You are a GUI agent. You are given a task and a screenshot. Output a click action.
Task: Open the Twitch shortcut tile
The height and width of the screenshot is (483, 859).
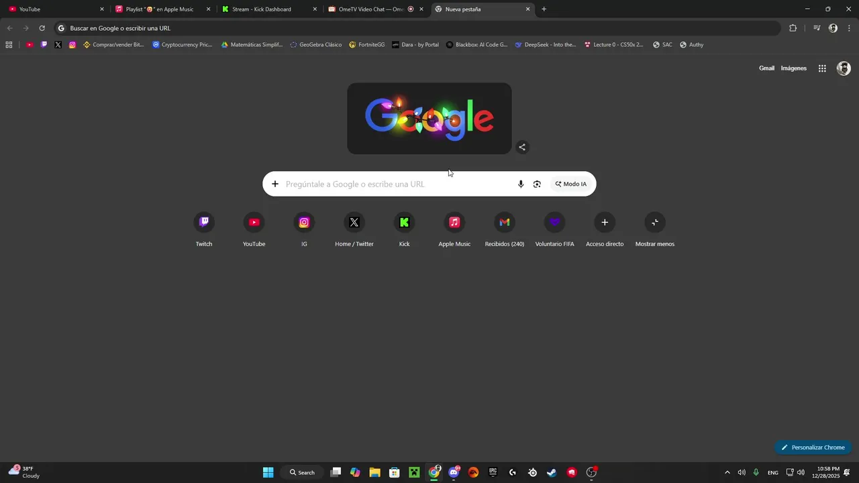[x=204, y=229]
